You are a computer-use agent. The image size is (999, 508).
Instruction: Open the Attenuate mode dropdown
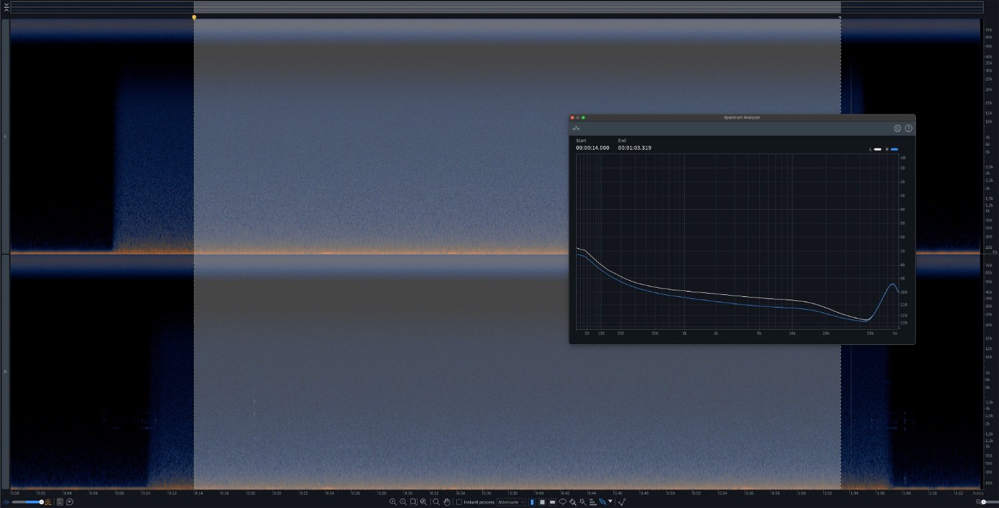pos(511,502)
